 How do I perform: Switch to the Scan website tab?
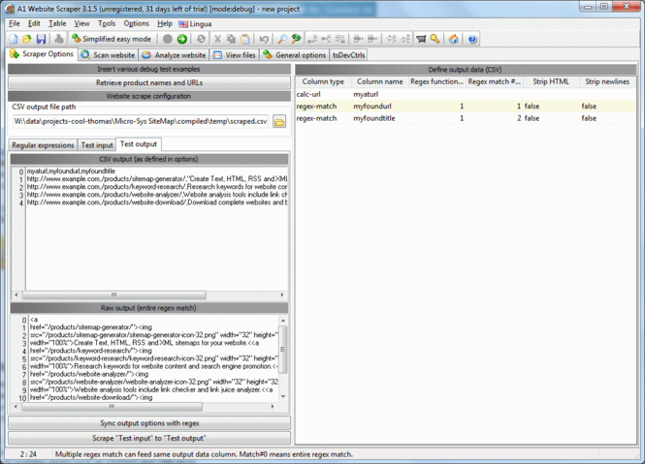click(x=108, y=54)
